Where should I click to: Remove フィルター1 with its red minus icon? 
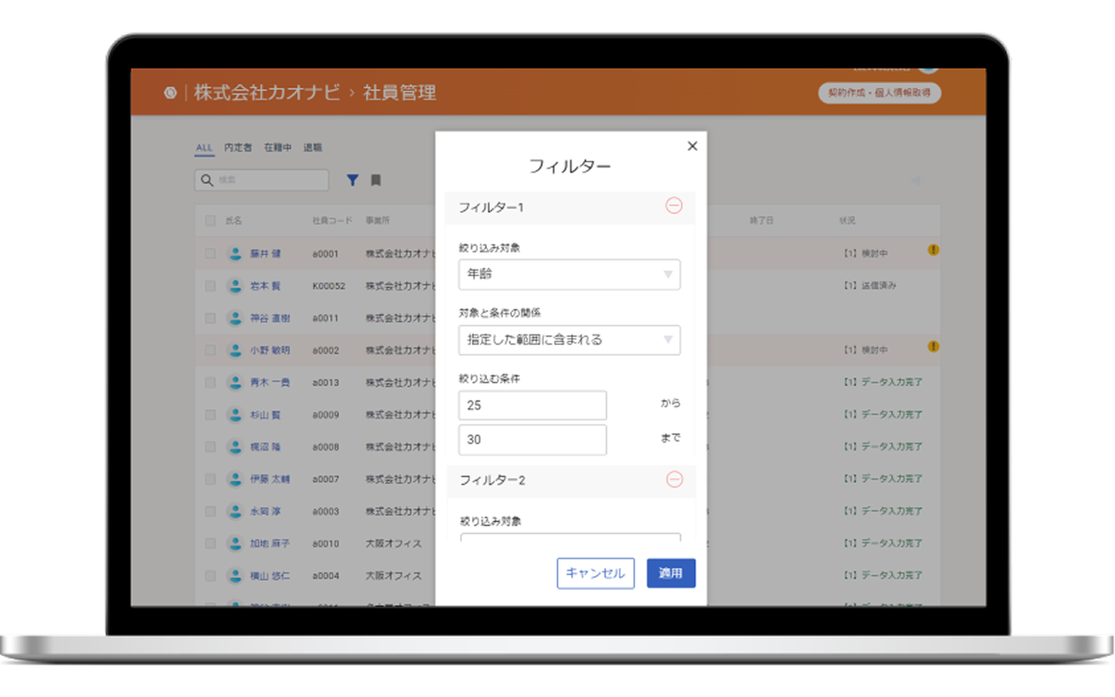tap(674, 206)
